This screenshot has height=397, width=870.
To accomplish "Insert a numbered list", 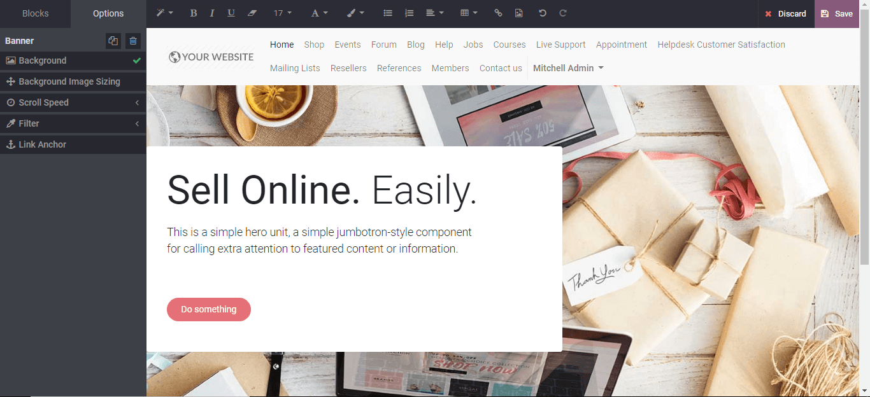I will tap(410, 13).
